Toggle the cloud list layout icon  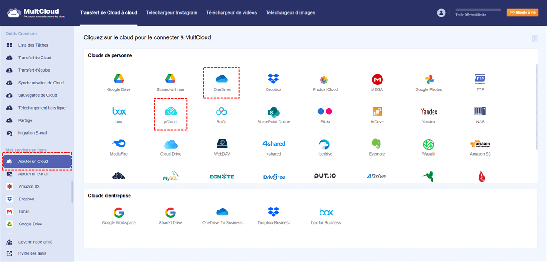point(534,38)
